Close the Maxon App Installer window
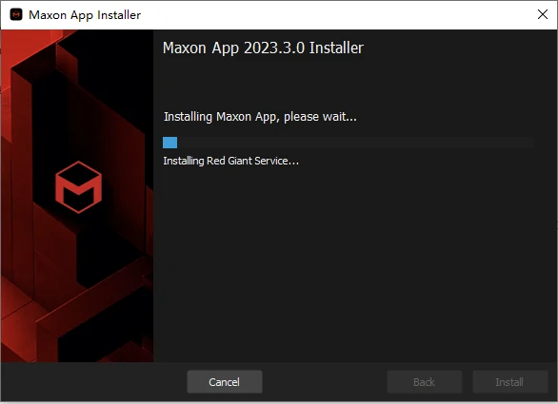 tap(543, 14)
